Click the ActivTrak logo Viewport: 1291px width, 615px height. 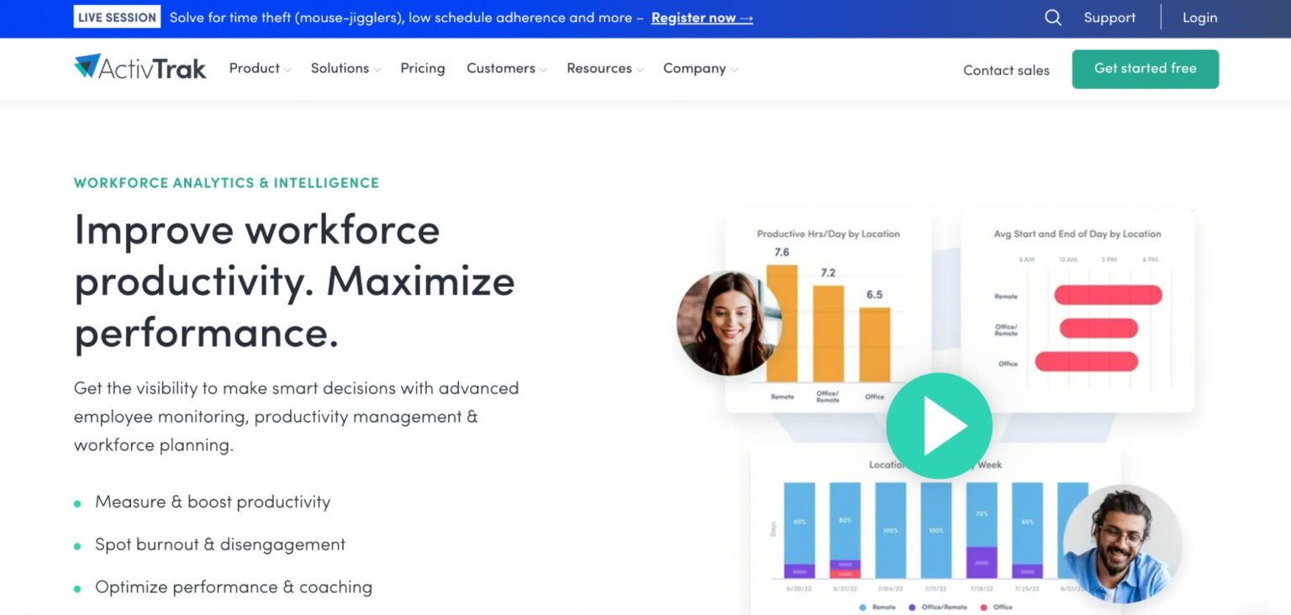tap(139, 67)
